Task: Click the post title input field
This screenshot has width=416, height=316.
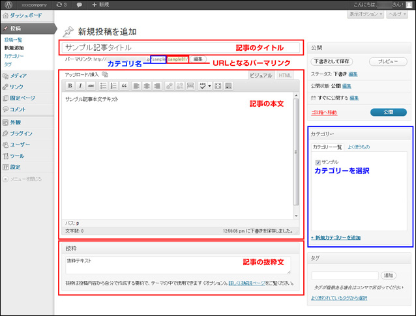Action: pos(147,48)
